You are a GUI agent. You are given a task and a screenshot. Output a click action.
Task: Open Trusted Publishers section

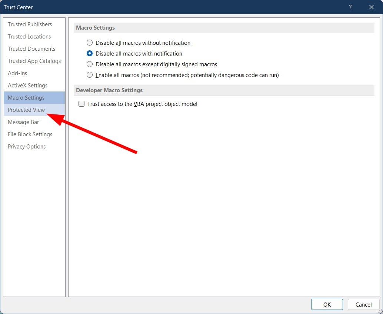[x=34, y=24]
